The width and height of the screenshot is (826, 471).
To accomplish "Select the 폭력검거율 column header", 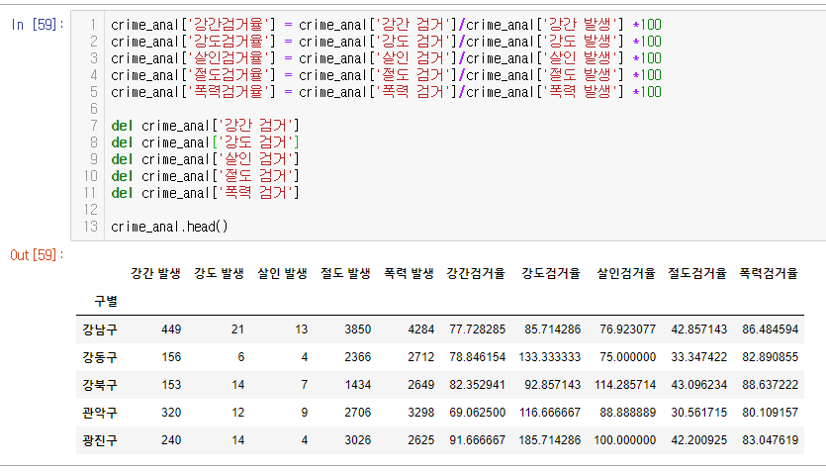I will click(769, 273).
